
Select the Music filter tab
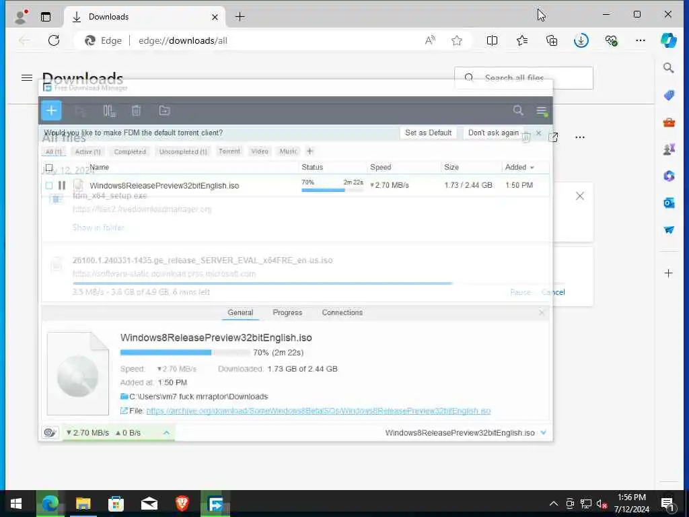click(288, 151)
